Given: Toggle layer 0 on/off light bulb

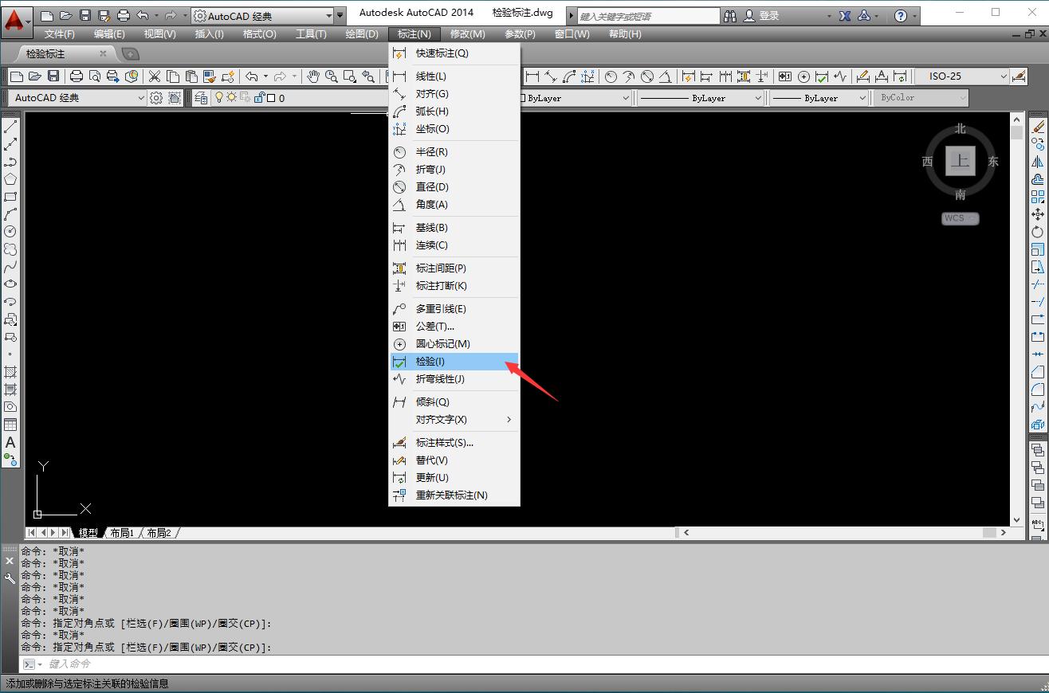Looking at the screenshot, I should 219,98.
